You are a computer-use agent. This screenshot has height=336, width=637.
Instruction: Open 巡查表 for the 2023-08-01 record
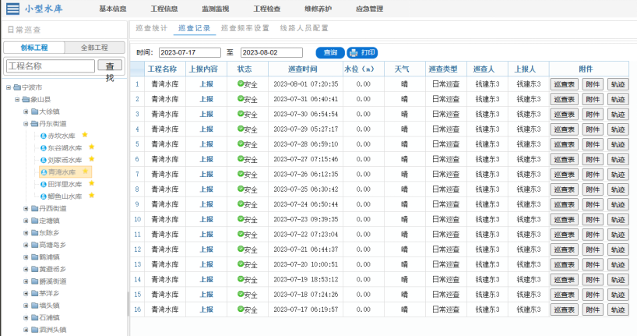[x=564, y=84]
